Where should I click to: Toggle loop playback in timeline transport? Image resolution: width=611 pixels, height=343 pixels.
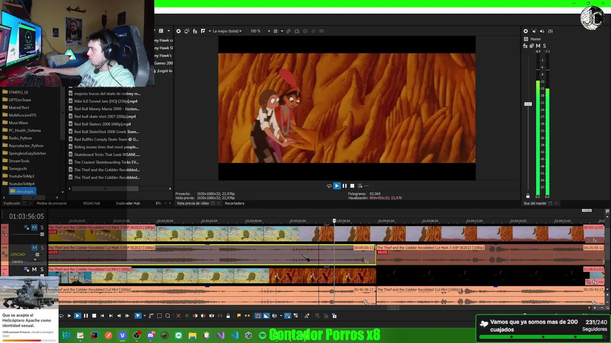61,315
